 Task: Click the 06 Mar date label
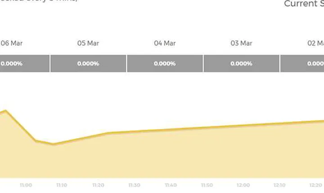click(12, 43)
